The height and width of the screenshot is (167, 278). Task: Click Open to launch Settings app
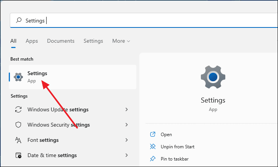coord(166,135)
